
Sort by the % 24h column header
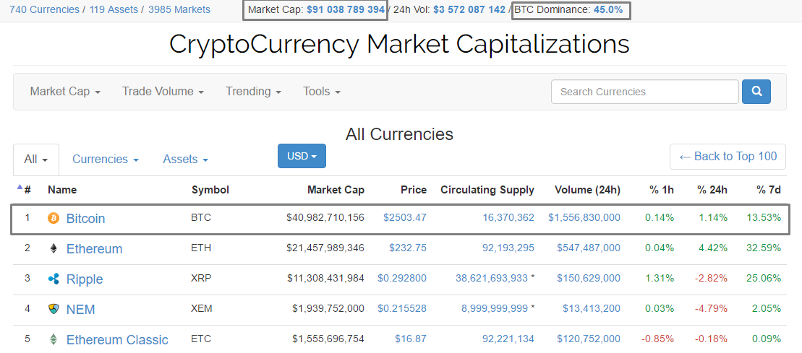click(712, 190)
